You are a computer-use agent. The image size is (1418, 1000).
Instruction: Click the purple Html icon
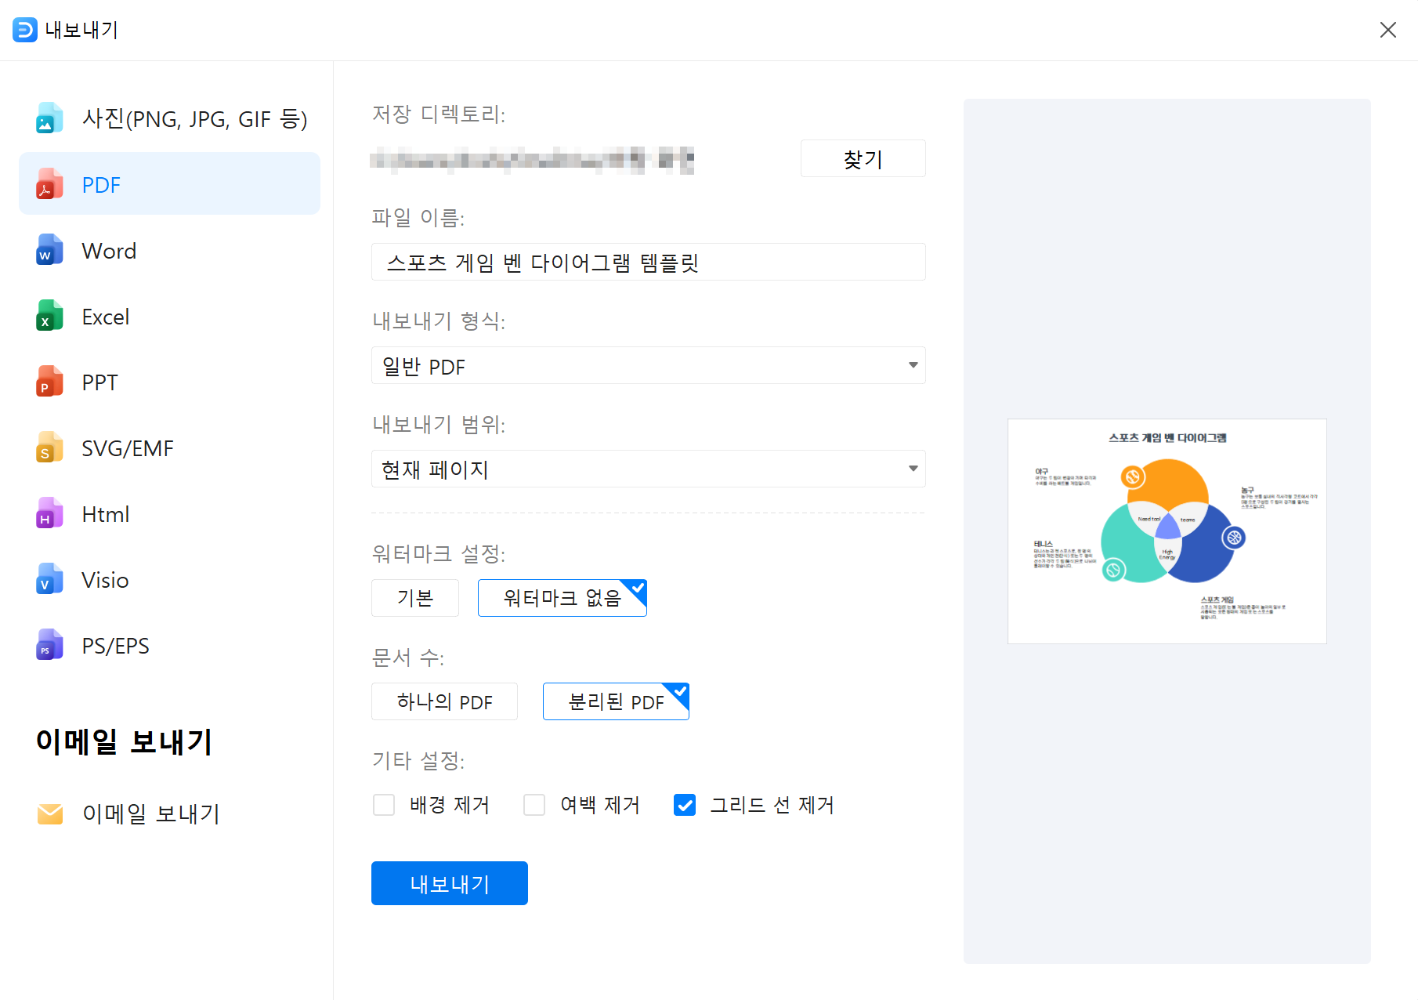[x=49, y=513]
